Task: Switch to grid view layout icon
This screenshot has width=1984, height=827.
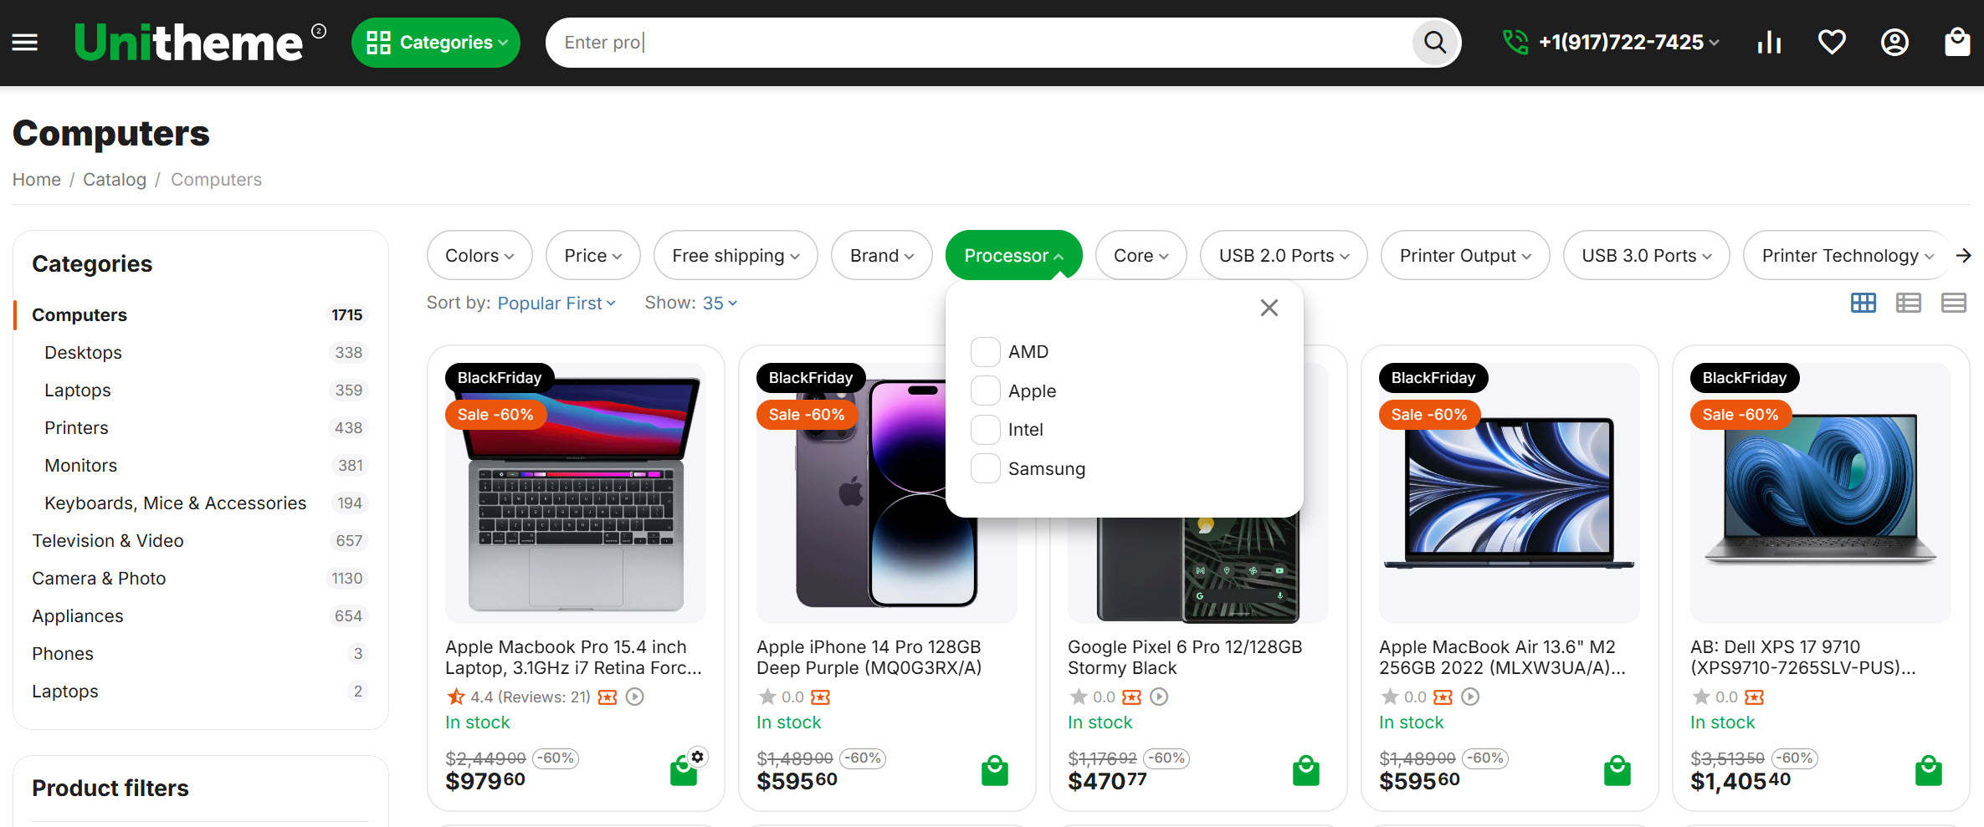Action: [x=1863, y=303]
